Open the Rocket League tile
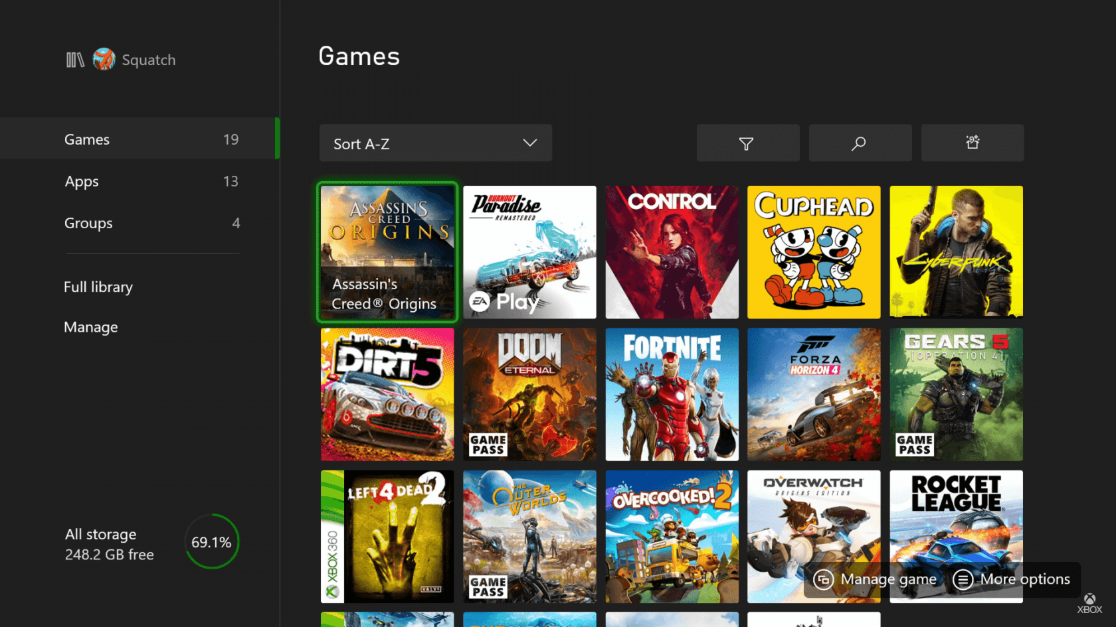This screenshot has height=627, width=1116. (x=956, y=537)
